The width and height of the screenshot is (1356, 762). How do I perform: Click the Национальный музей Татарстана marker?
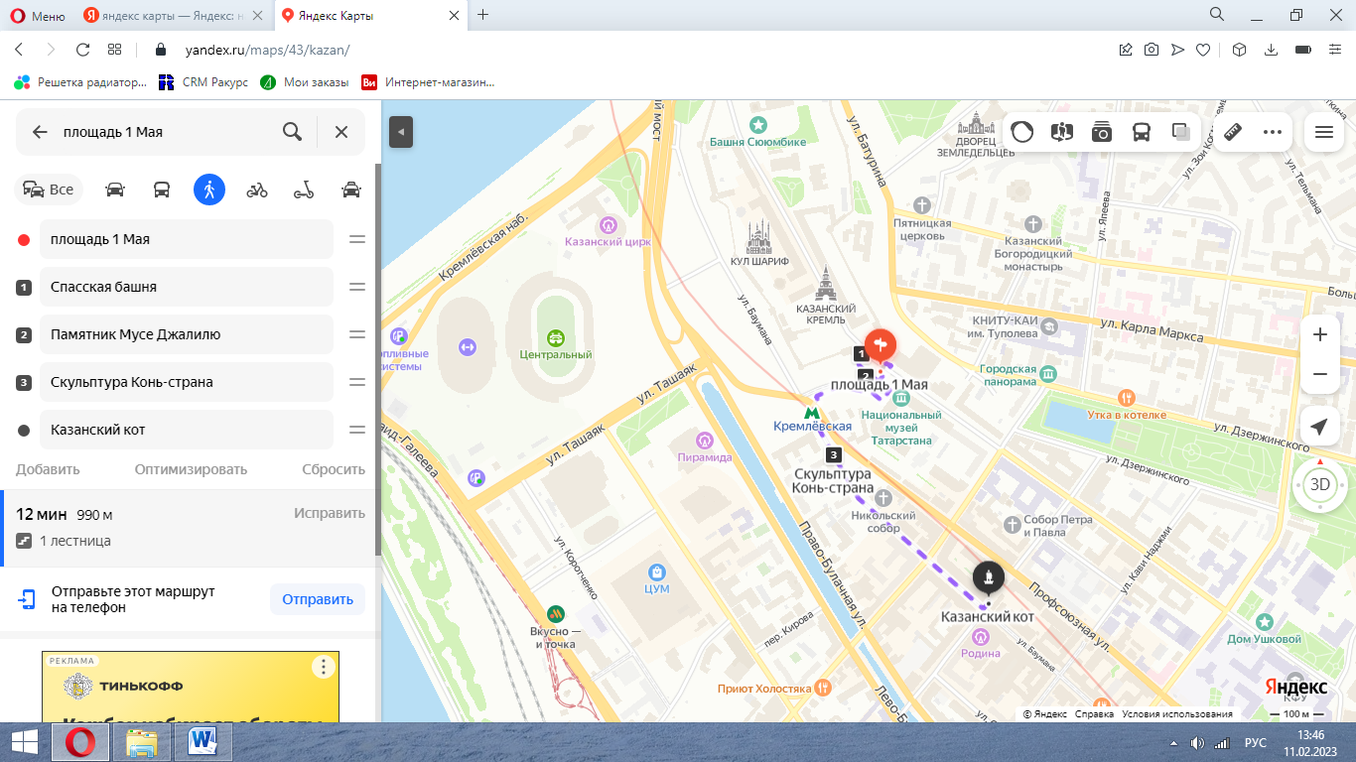click(x=901, y=398)
